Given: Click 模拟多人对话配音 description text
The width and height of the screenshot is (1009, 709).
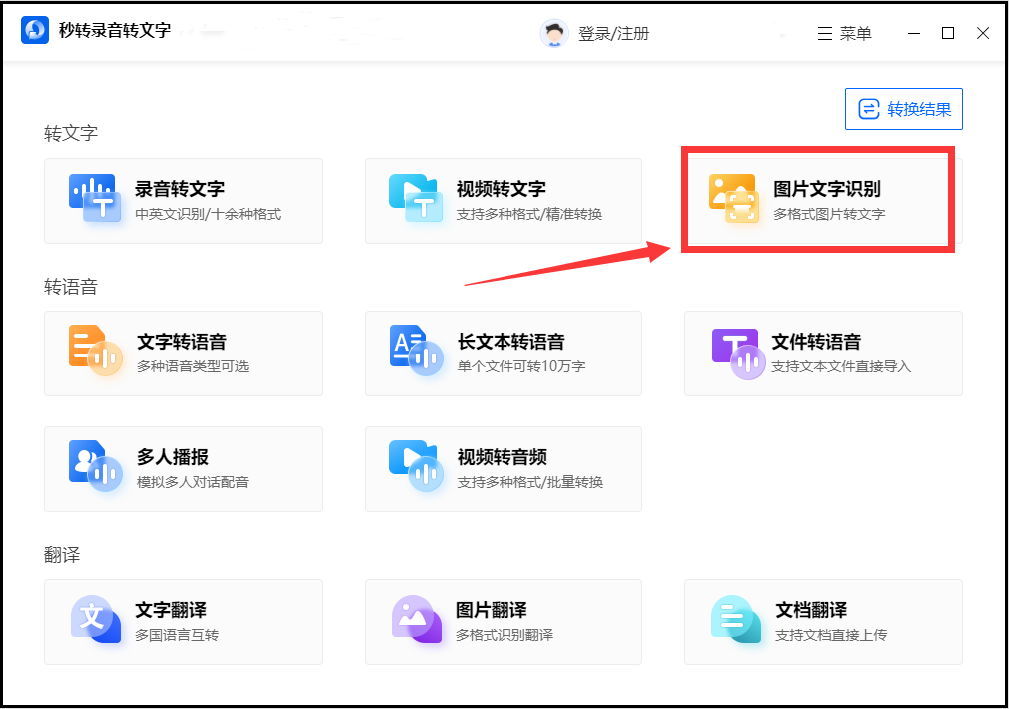Looking at the screenshot, I should (x=193, y=482).
